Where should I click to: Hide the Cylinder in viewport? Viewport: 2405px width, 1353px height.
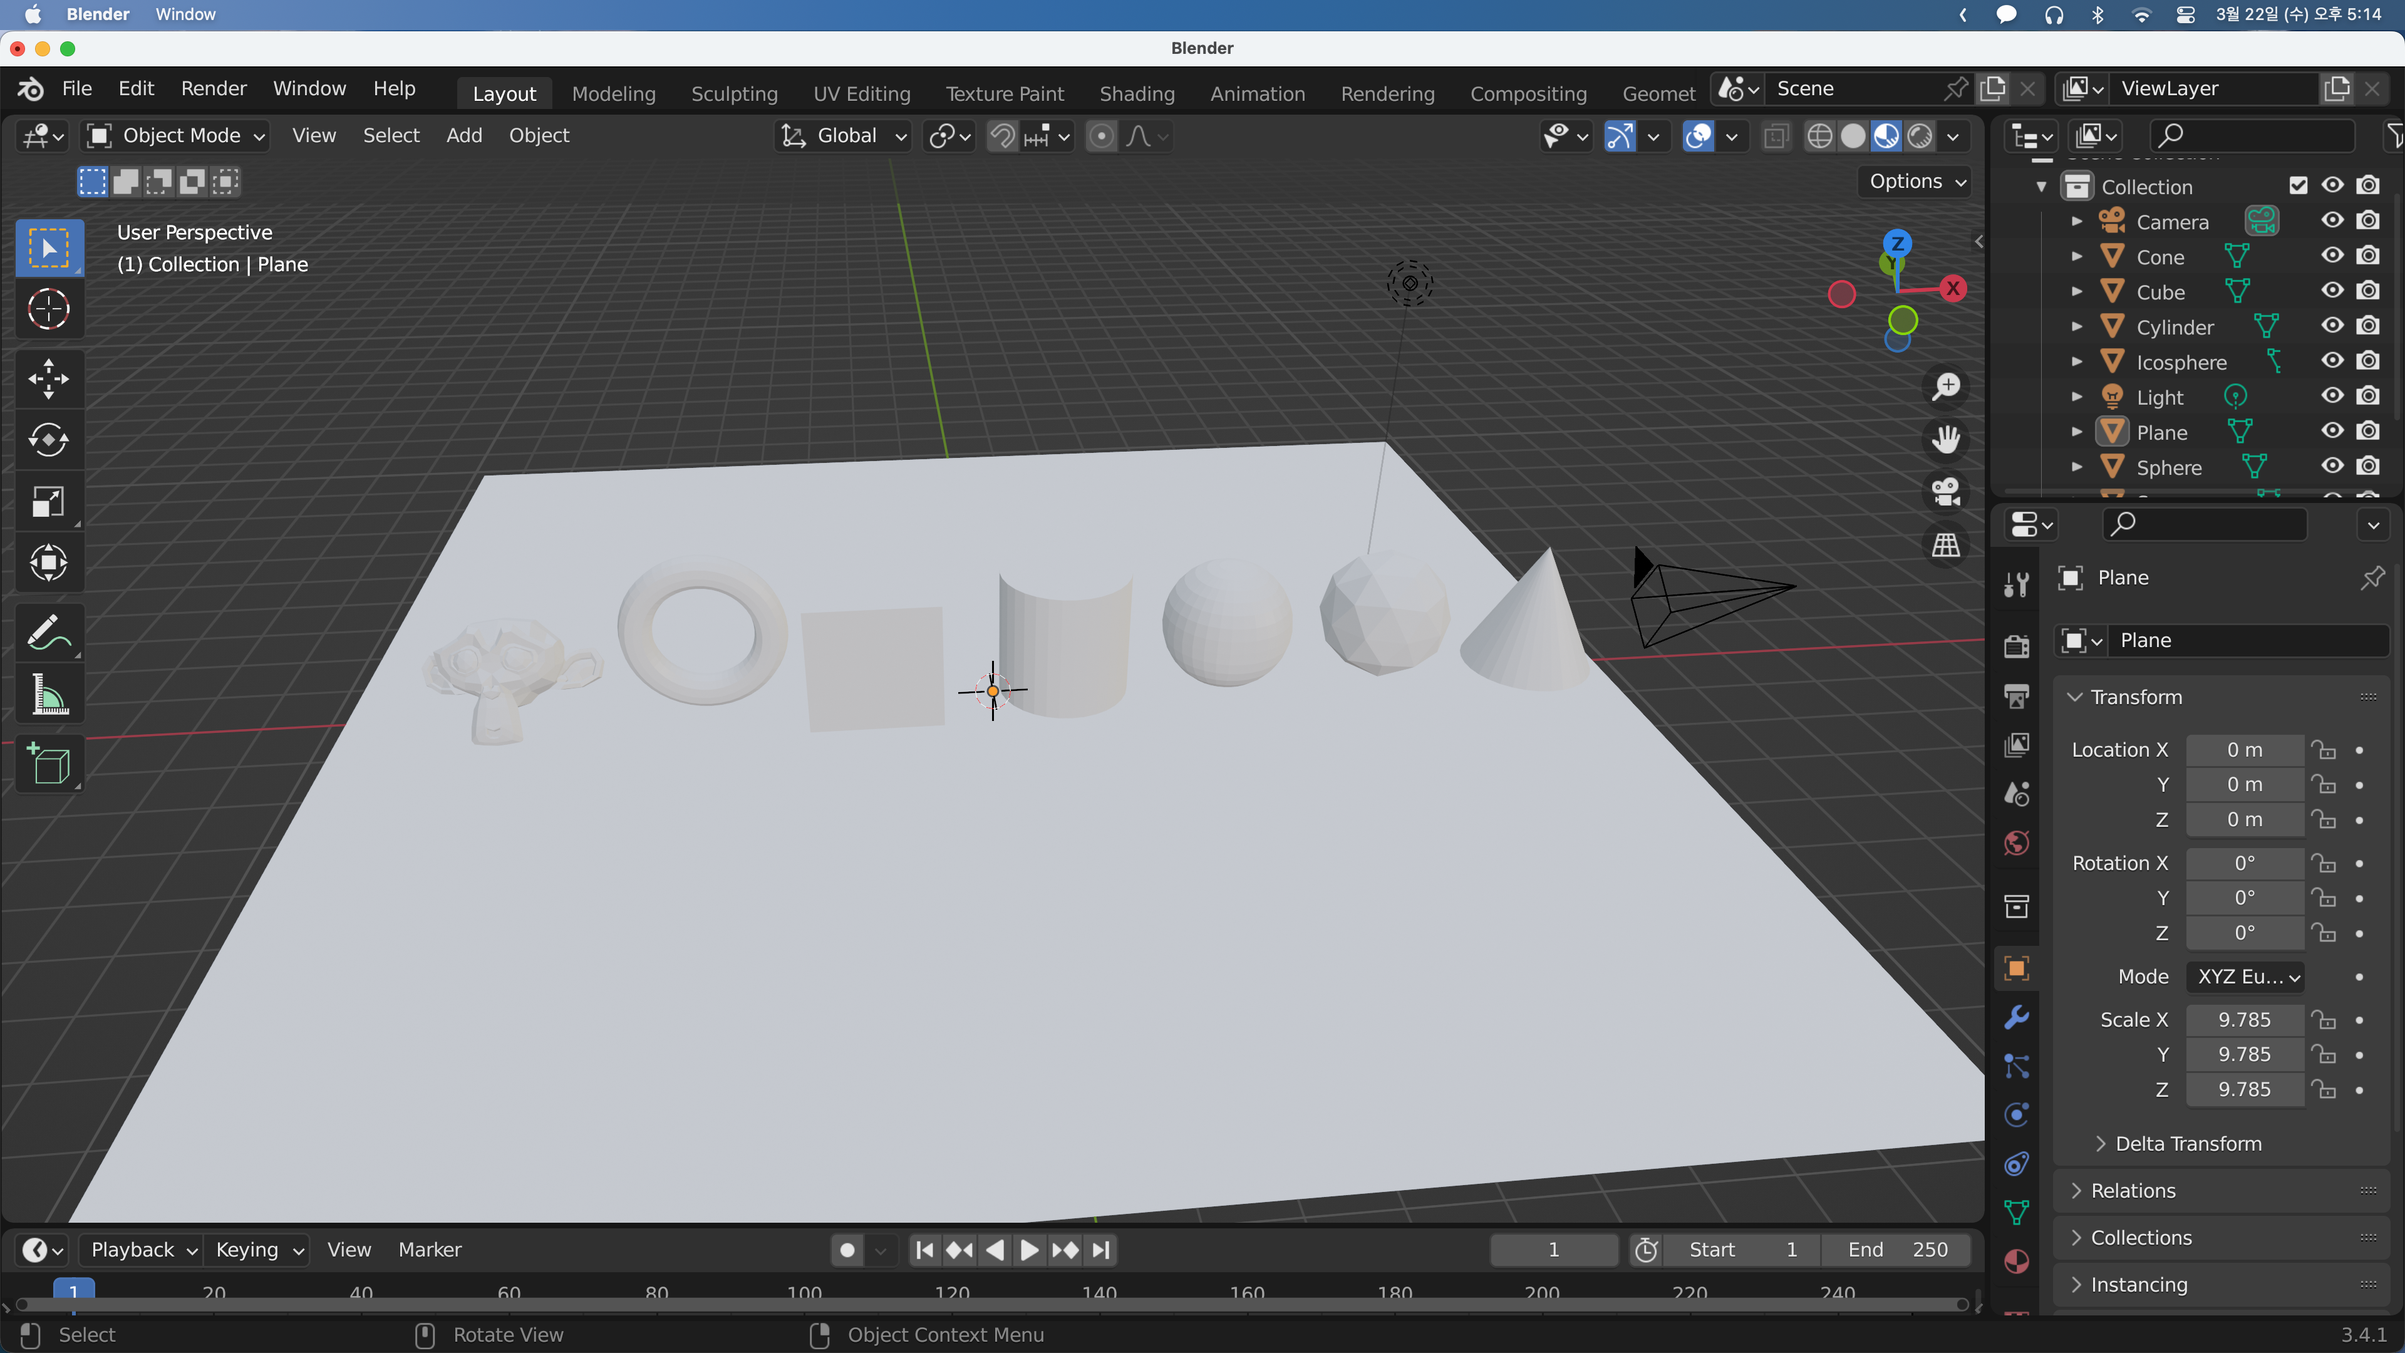click(2332, 326)
